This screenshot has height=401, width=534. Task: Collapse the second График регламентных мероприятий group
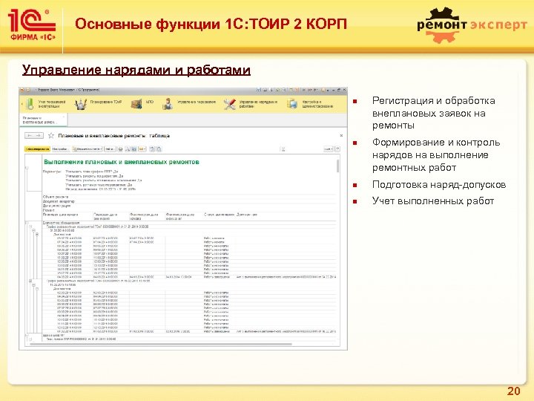30,281
